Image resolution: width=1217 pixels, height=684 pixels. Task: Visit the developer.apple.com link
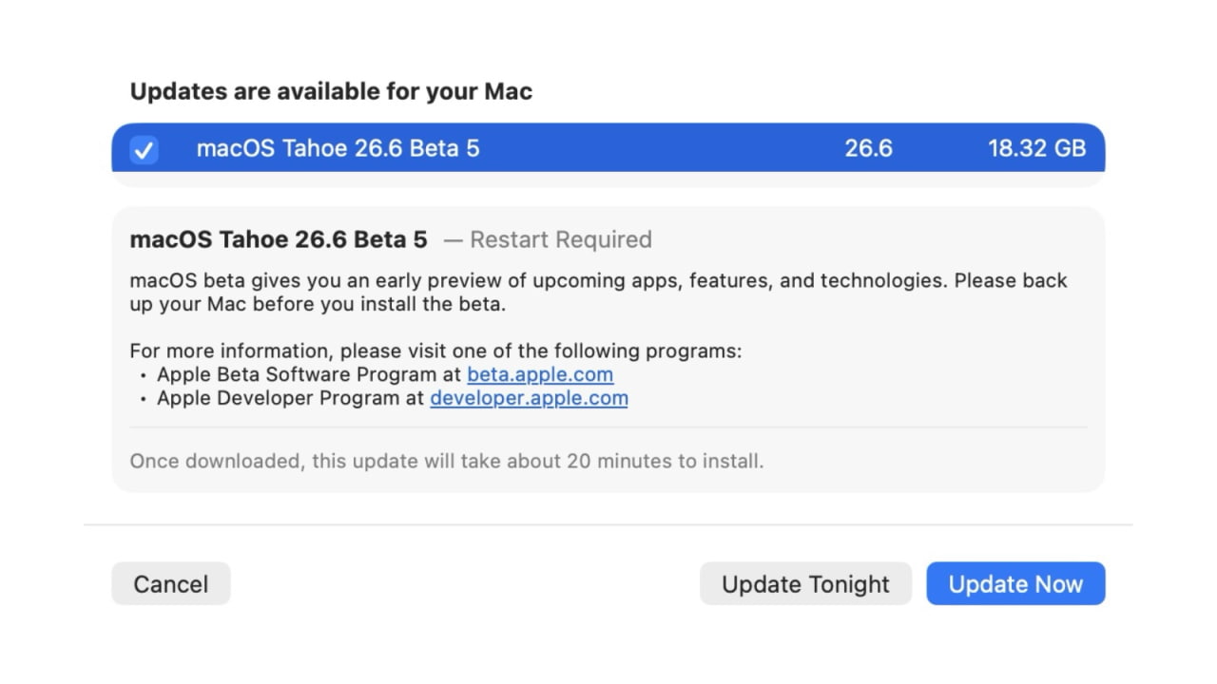tap(529, 398)
